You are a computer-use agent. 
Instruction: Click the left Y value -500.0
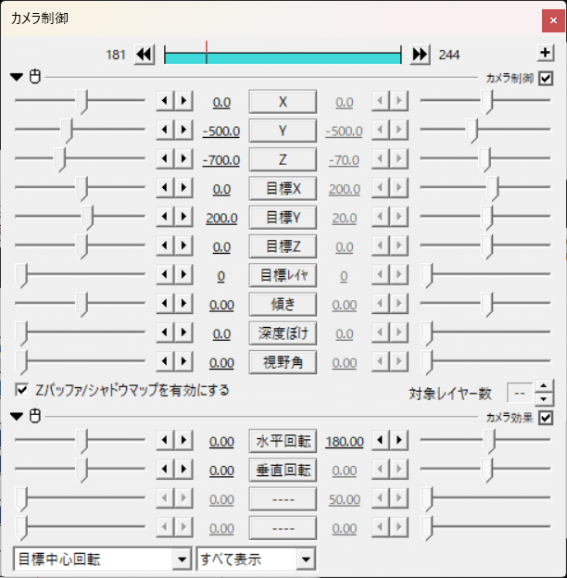pos(221,132)
